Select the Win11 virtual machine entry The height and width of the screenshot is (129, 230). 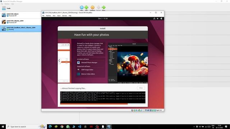point(20,15)
